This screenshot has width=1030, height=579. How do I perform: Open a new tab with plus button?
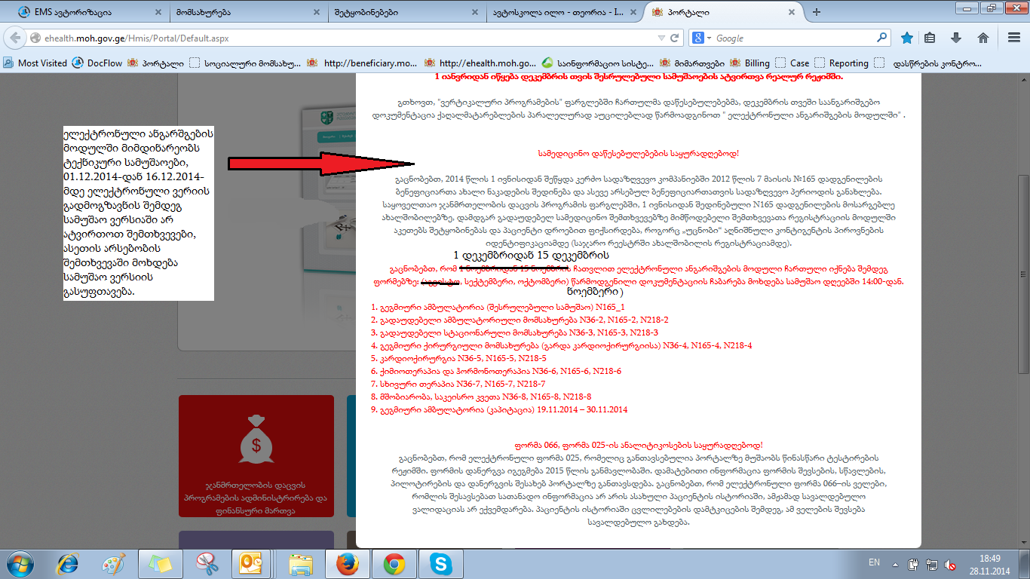817,12
